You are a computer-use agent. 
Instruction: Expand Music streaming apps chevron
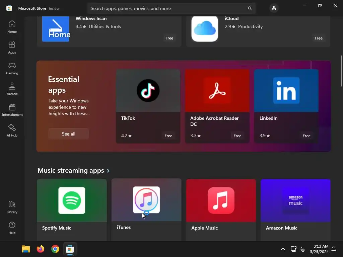108,170
